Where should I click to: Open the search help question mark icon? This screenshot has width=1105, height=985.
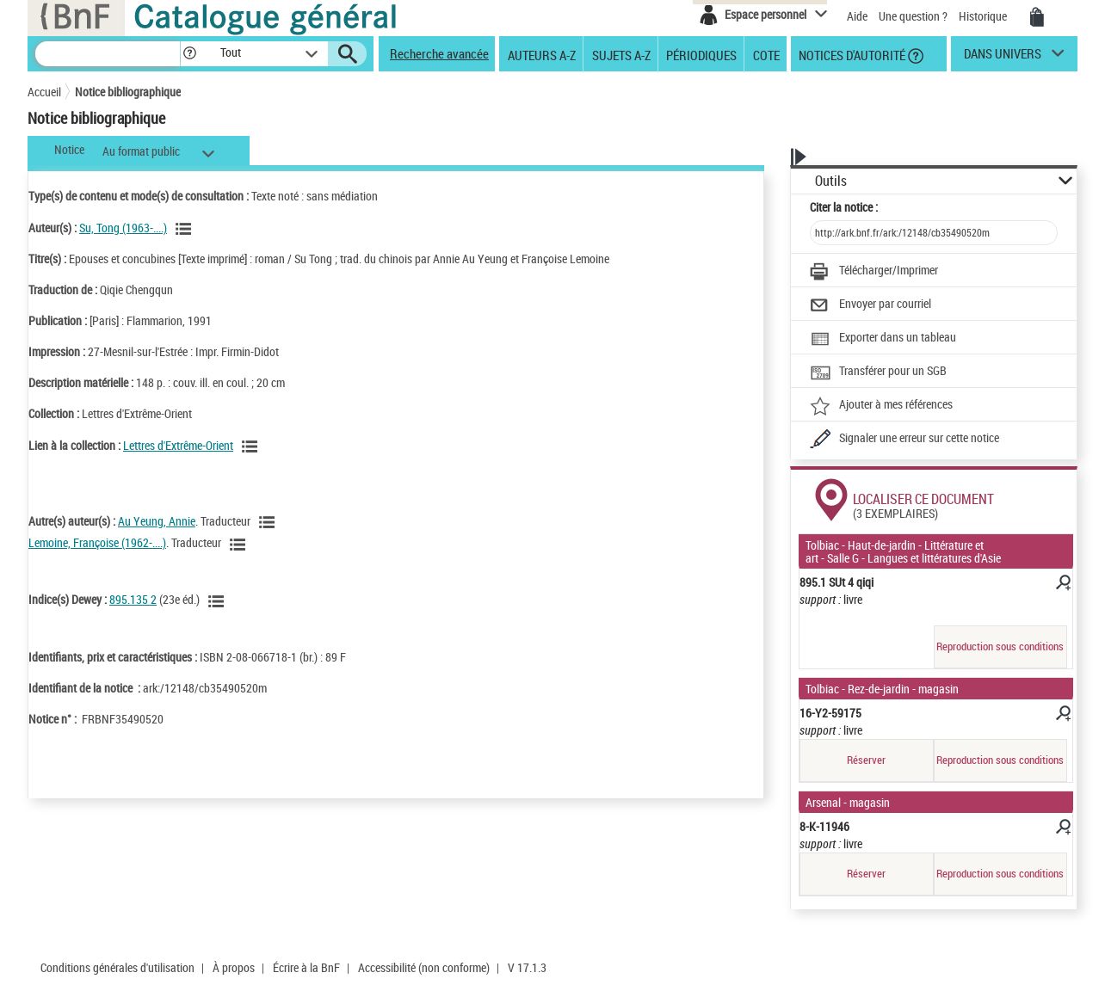(190, 53)
